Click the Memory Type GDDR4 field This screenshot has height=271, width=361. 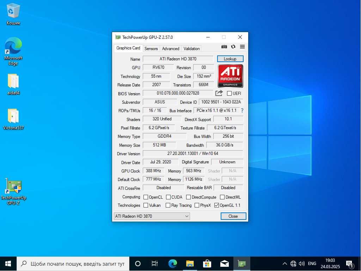(164, 136)
